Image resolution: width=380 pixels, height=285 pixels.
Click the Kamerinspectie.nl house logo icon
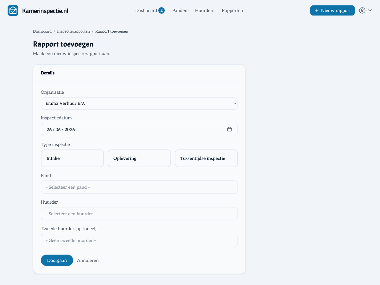pos(13,10)
